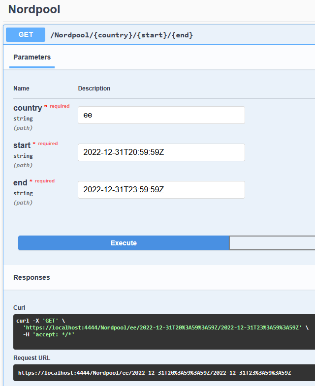
Task: Collapse the Nordpool section heading
Action: click(x=34, y=9)
